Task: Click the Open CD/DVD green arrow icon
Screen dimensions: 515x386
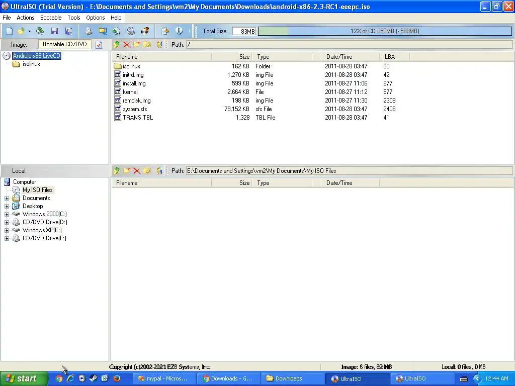Action: pos(40,31)
